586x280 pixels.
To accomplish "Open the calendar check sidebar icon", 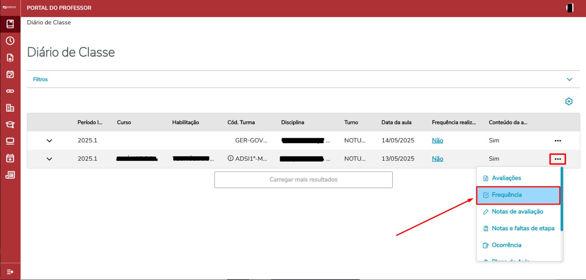I will (x=10, y=75).
